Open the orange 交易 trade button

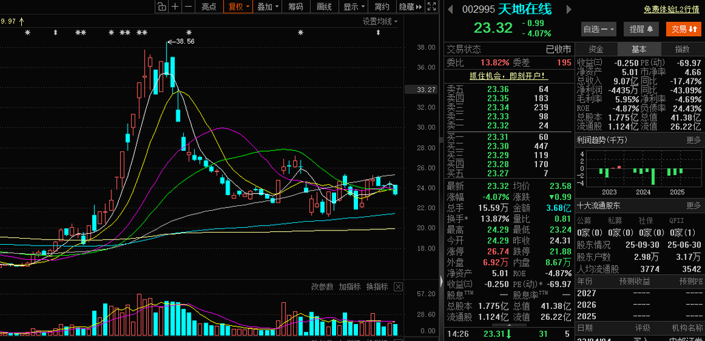coord(682,29)
